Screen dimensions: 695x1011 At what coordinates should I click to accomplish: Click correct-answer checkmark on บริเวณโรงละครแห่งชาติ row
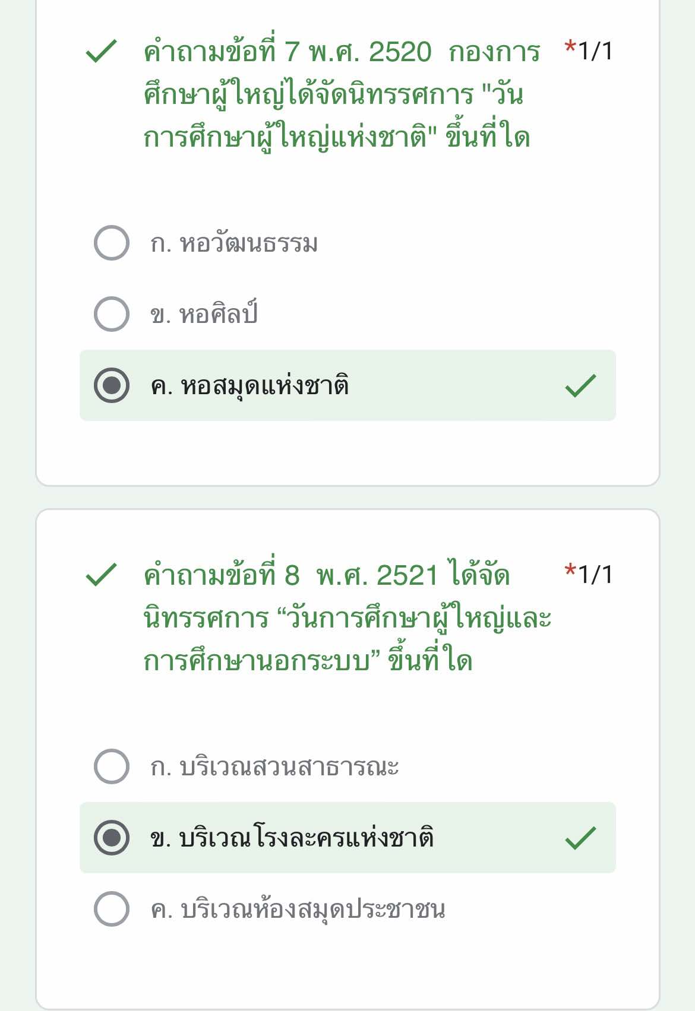(580, 838)
